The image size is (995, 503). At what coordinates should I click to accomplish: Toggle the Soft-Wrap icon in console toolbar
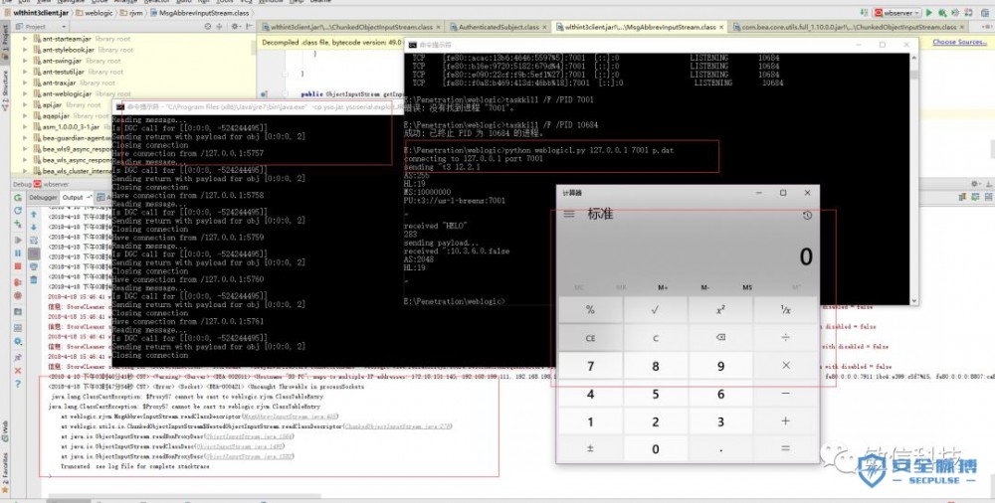[x=34, y=241]
